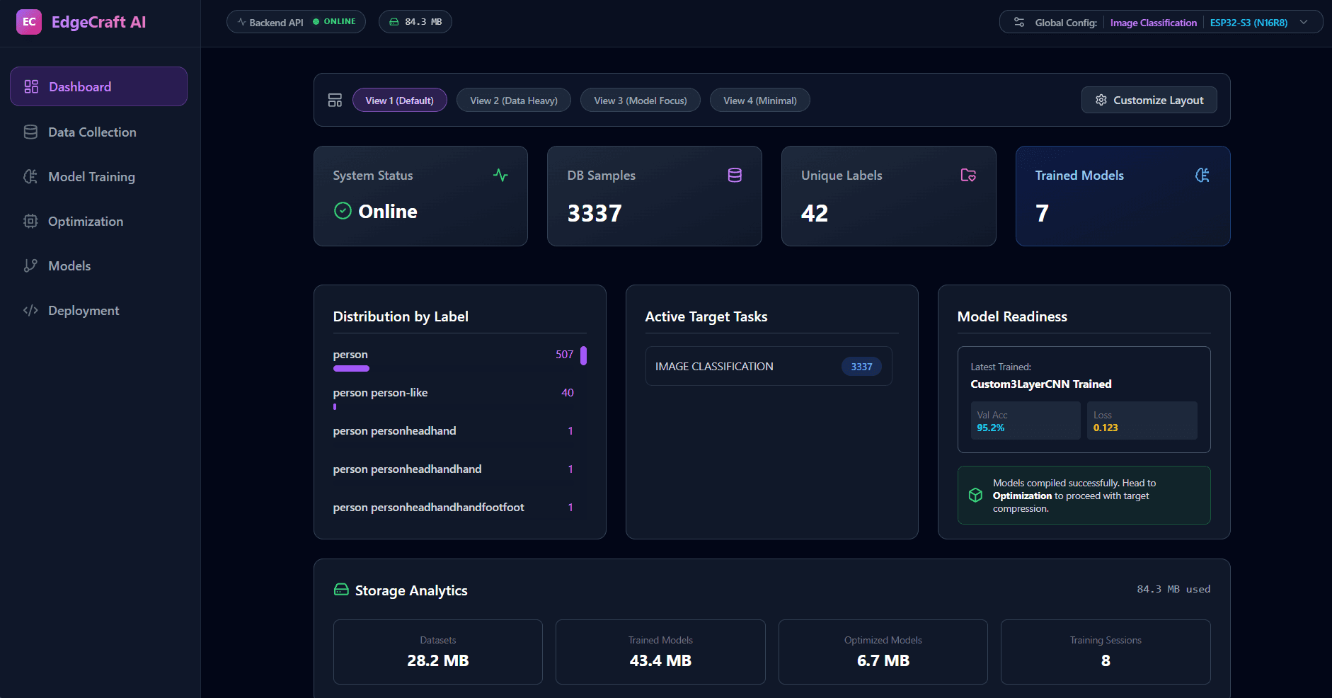Click the Unique Labels folder heart icon

point(968,175)
